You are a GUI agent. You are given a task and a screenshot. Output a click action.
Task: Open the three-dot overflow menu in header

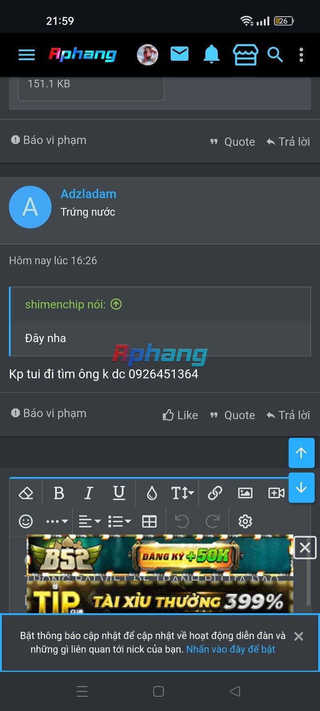pyautogui.click(x=301, y=55)
